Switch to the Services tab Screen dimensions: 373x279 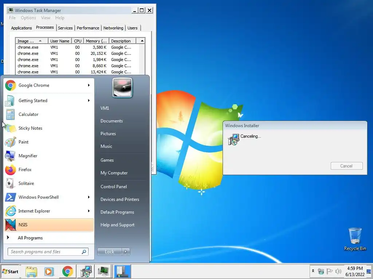pyautogui.click(x=65, y=28)
